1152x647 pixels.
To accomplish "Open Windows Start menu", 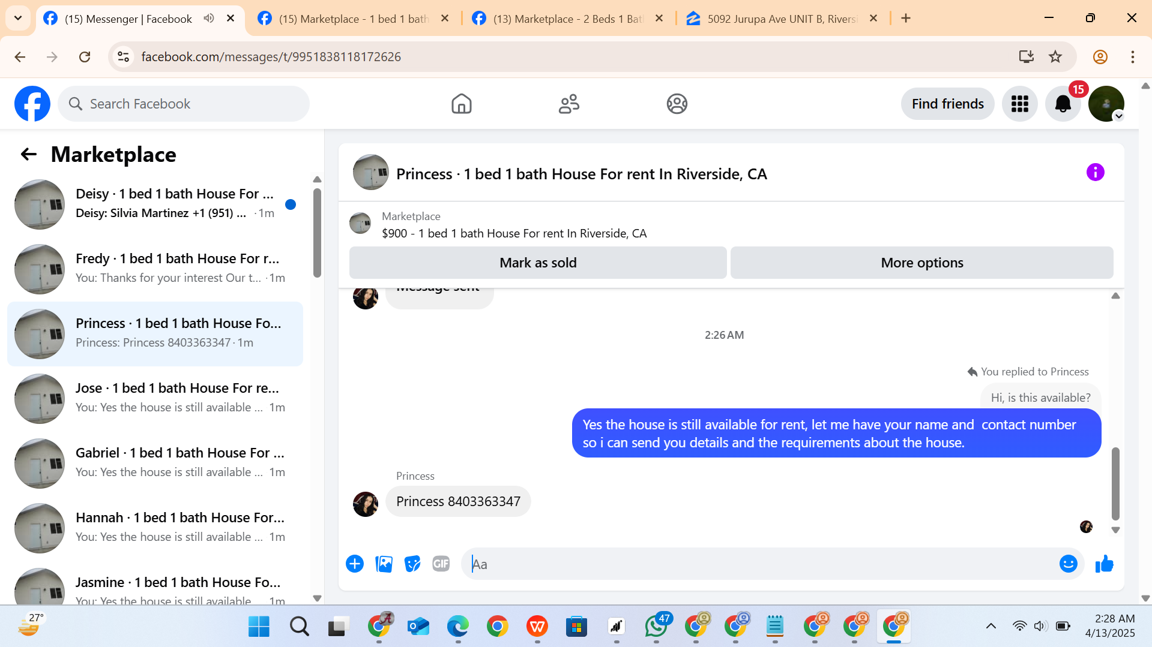I will pyautogui.click(x=259, y=627).
